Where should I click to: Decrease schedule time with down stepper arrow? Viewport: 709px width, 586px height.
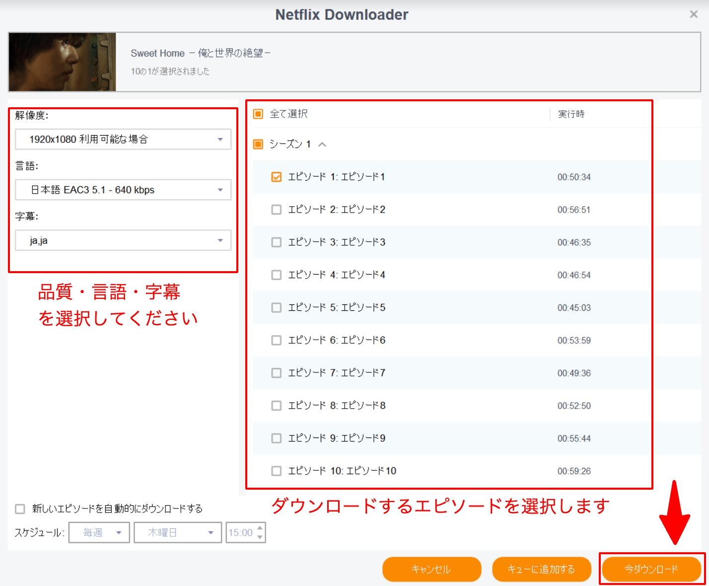click(261, 537)
